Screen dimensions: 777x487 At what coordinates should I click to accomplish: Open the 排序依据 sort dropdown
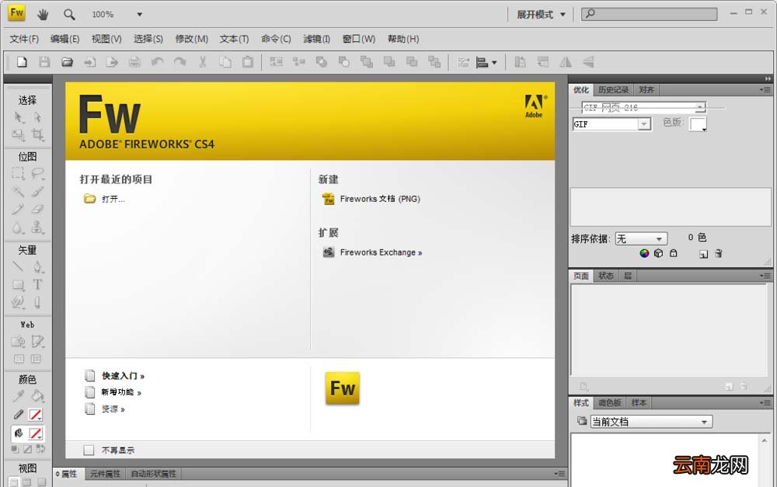click(x=641, y=238)
